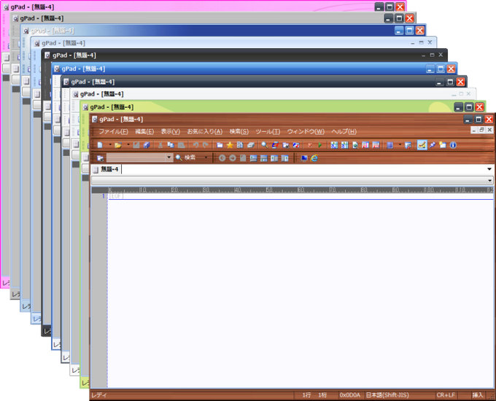Screen dimensions: 496x401
Task: Click the grey forward arrow circle
Action: point(233,157)
